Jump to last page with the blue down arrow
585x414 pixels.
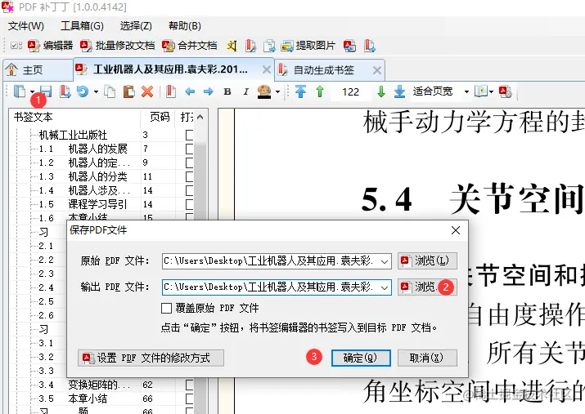pos(399,91)
